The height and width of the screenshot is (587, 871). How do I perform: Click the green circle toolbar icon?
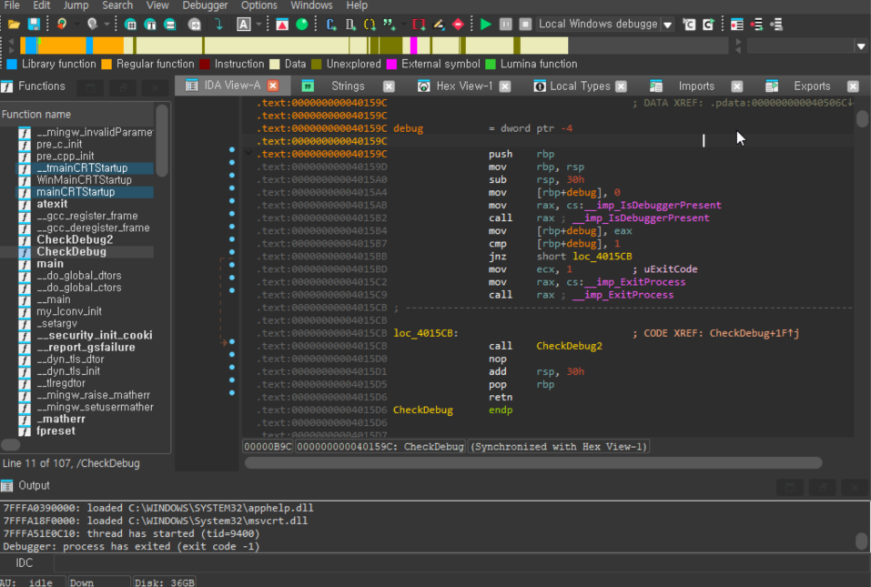coord(301,25)
